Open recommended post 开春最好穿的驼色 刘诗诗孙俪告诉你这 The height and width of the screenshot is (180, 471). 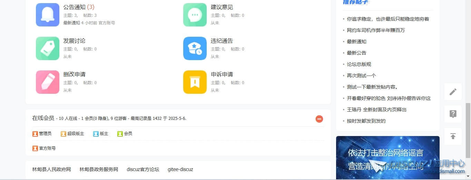click(389, 98)
